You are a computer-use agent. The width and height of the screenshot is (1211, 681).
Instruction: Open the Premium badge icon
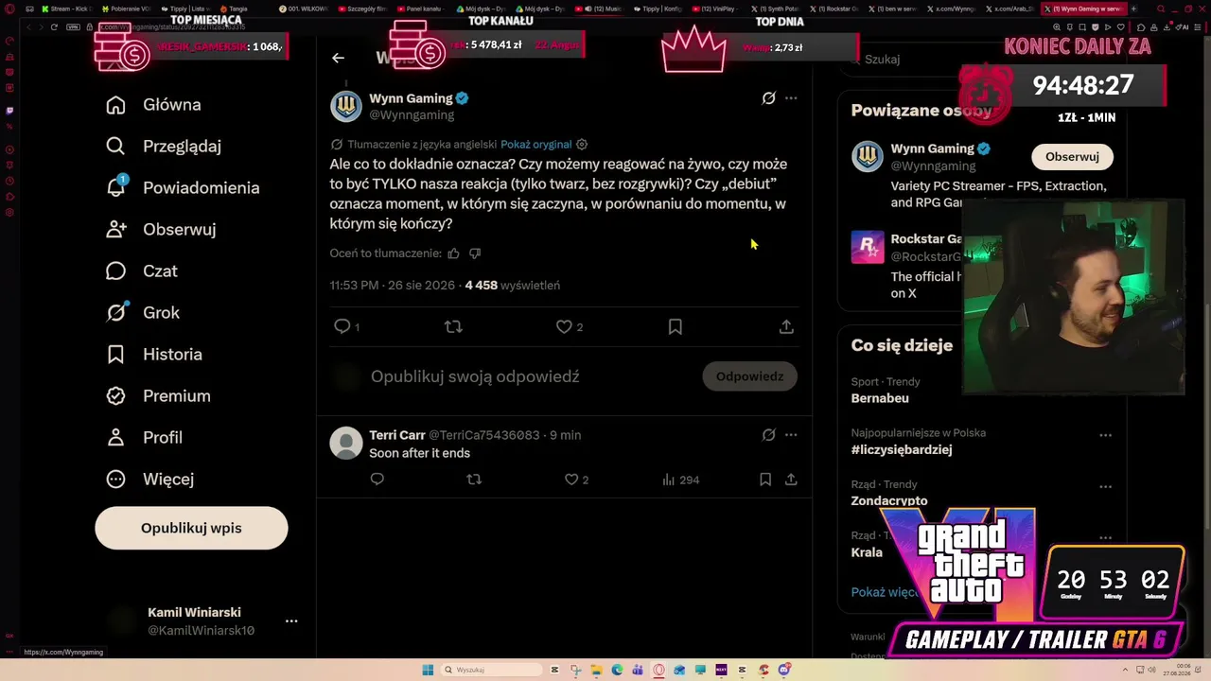(115, 396)
